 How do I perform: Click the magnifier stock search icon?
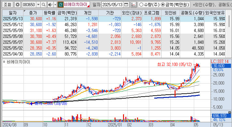pos(43,5)
